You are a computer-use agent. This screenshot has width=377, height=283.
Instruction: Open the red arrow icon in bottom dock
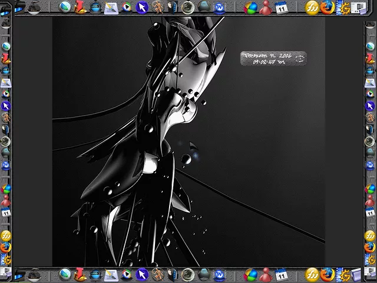[x=80, y=275]
